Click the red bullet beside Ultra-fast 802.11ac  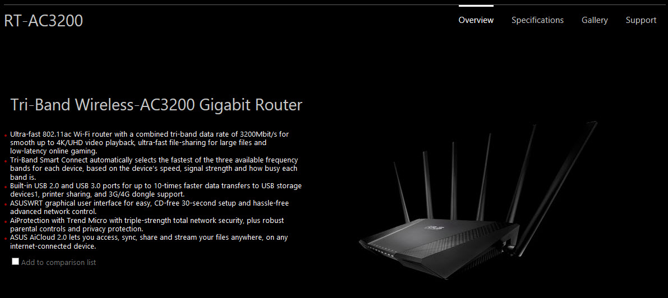point(6,136)
